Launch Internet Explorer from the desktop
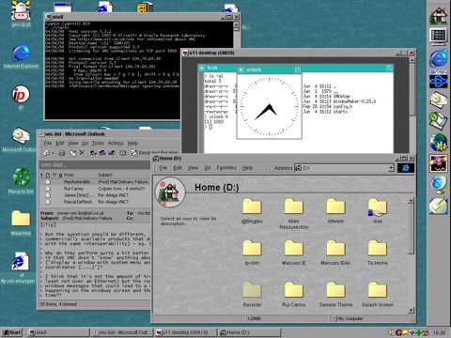 21,55
